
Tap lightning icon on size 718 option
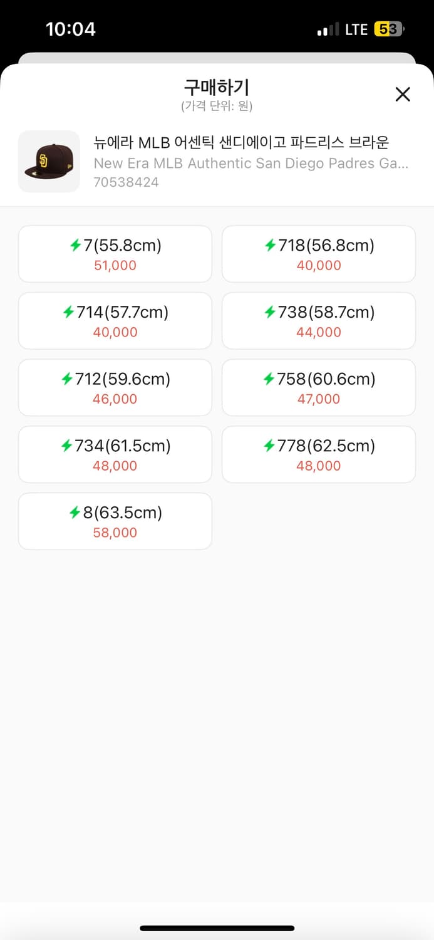click(x=271, y=246)
